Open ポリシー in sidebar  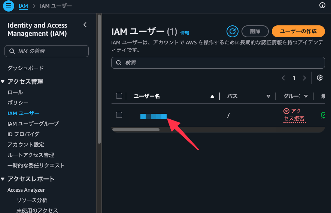tap(18, 103)
